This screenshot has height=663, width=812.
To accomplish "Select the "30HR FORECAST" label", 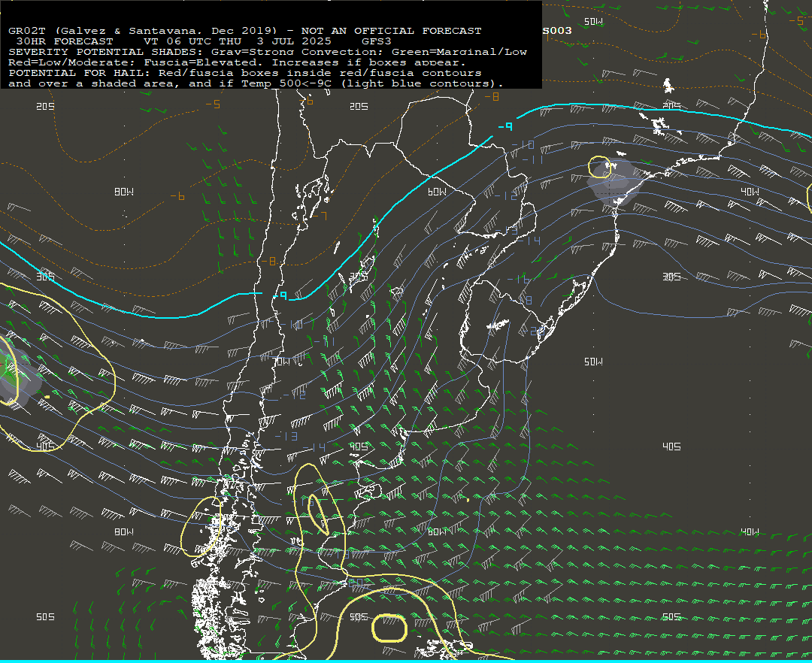I will 65,41.
